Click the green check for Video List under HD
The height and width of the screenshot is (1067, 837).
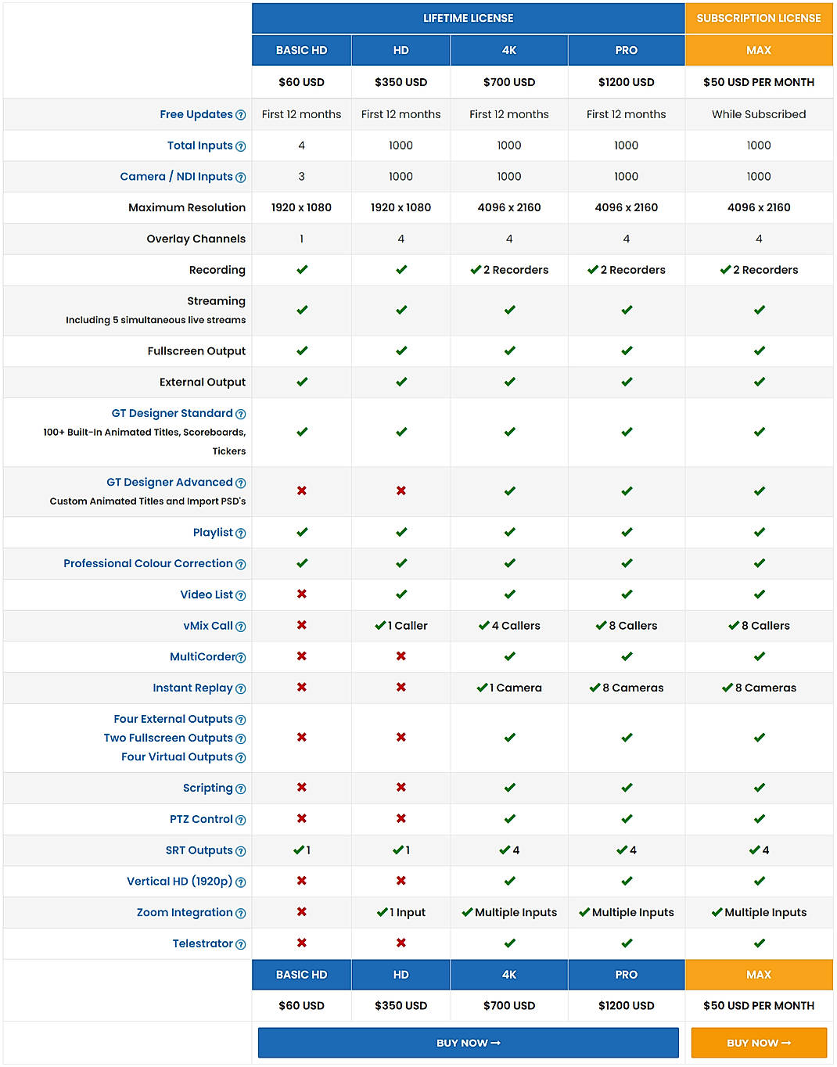(x=401, y=595)
